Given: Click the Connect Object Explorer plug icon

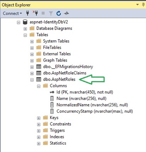Looking at the screenshot, I should 28,13.
